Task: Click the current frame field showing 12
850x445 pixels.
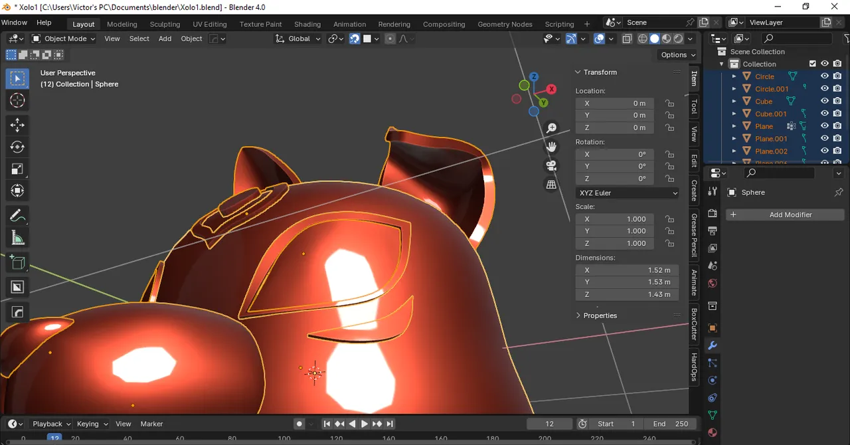Action: [x=549, y=424]
